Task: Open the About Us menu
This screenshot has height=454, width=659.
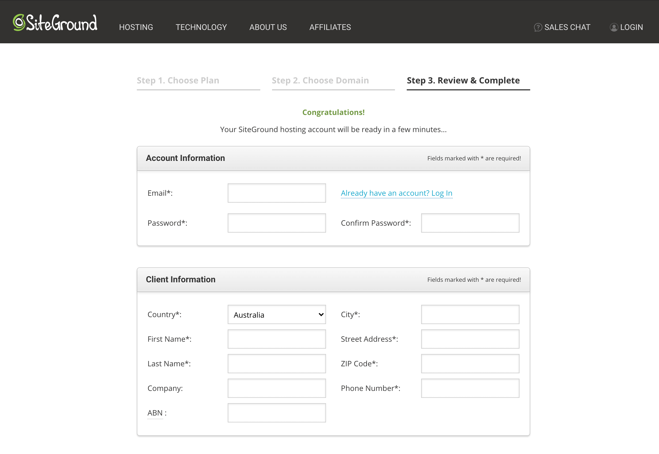Action: [x=268, y=27]
